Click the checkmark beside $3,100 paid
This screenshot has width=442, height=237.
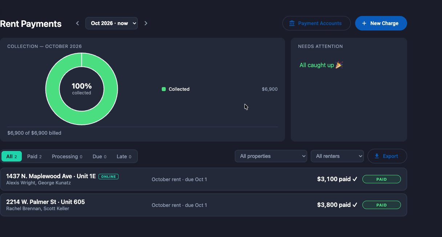[x=355, y=179]
